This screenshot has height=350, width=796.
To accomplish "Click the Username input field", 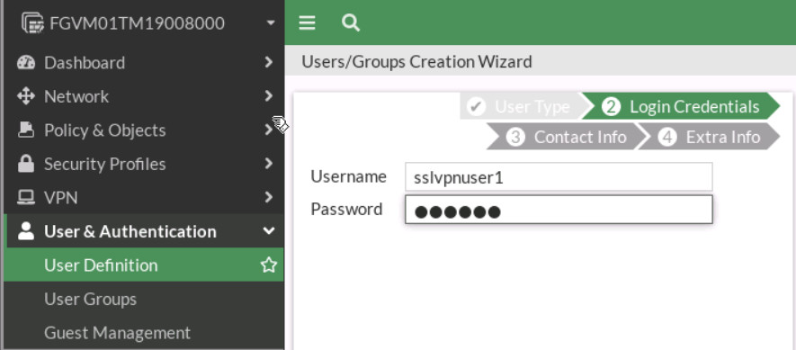I will tap(559, 177).
